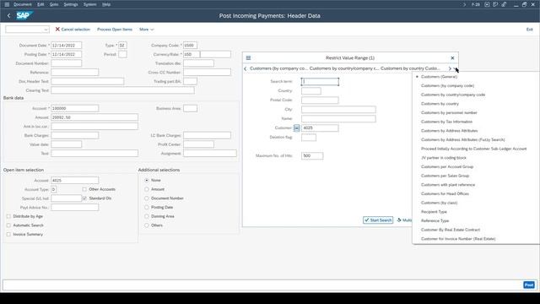540x304 pixels.
Task: Choose Customers per Account Group entry
Action: click(447, 166)
